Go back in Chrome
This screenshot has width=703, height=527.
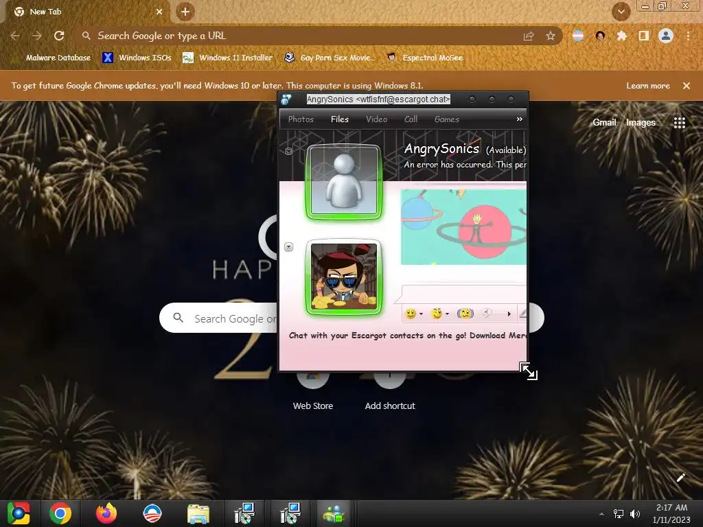click(x=15, y=36)
